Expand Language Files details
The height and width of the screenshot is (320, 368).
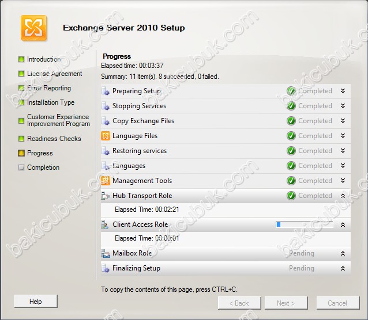(343, 136)
